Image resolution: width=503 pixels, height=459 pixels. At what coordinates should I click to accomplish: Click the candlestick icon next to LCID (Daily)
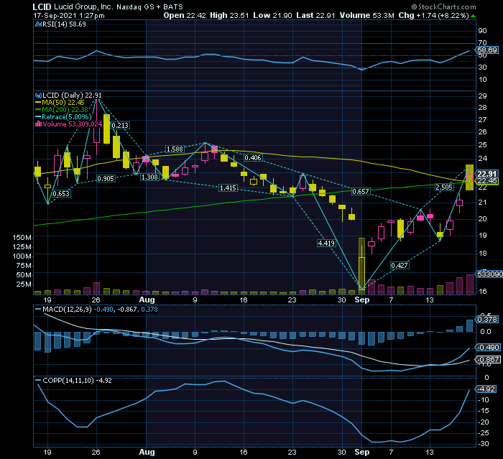(x=38, y=96)
